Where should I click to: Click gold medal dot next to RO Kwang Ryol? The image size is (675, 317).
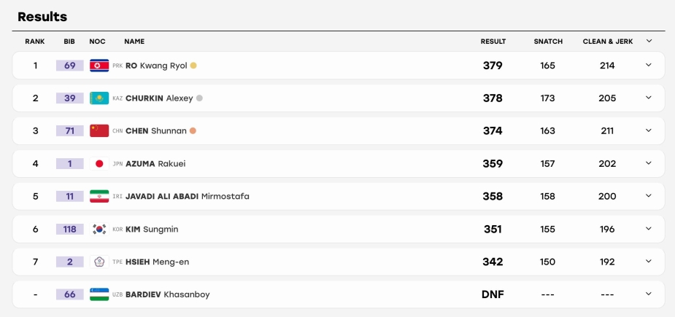193,66
